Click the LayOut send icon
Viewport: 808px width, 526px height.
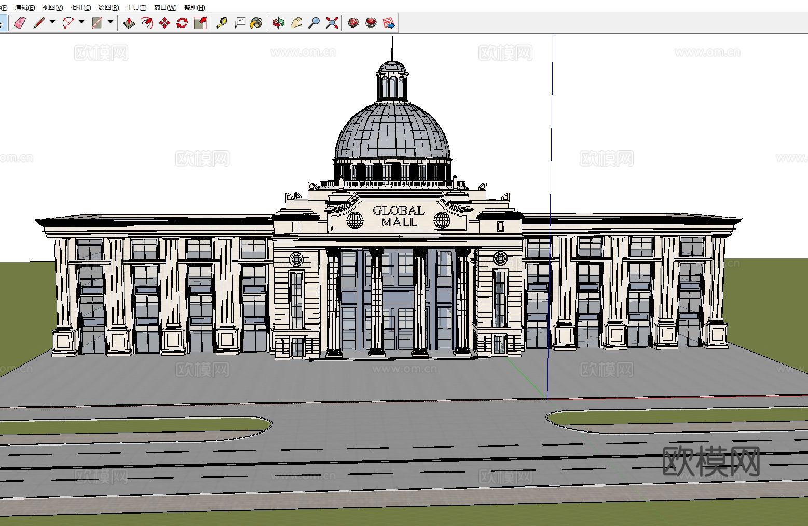389,23
